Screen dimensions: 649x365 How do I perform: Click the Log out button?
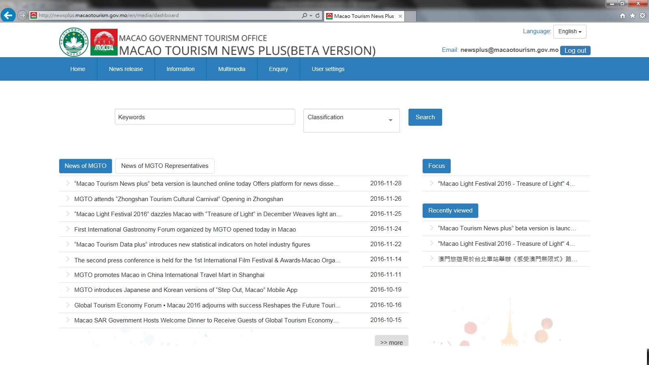pyautogui.click(x=575, y=50)
